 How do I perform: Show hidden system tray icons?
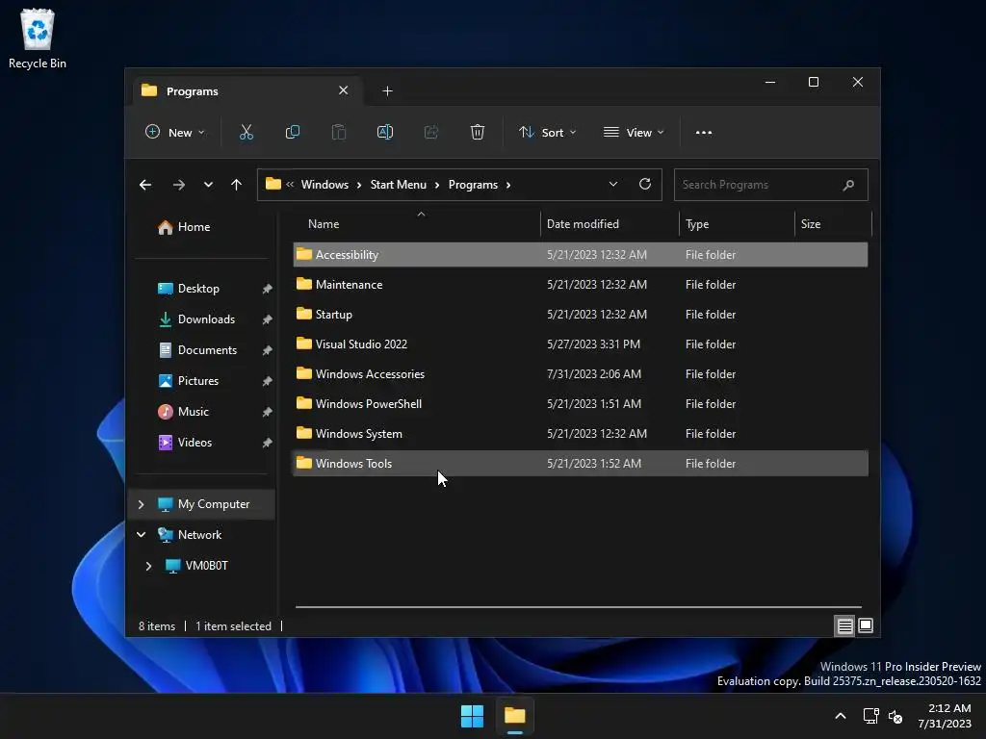point(840,716)
